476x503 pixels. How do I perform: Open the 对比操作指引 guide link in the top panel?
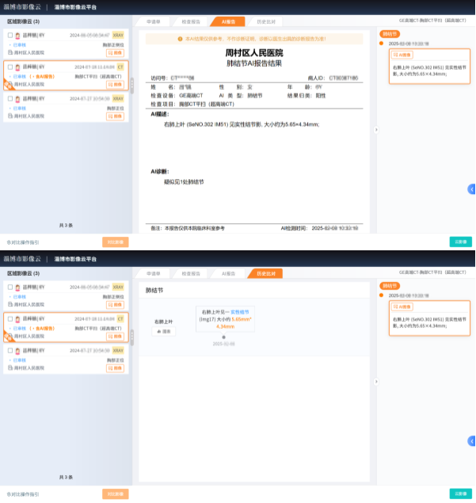coord(22,242)
